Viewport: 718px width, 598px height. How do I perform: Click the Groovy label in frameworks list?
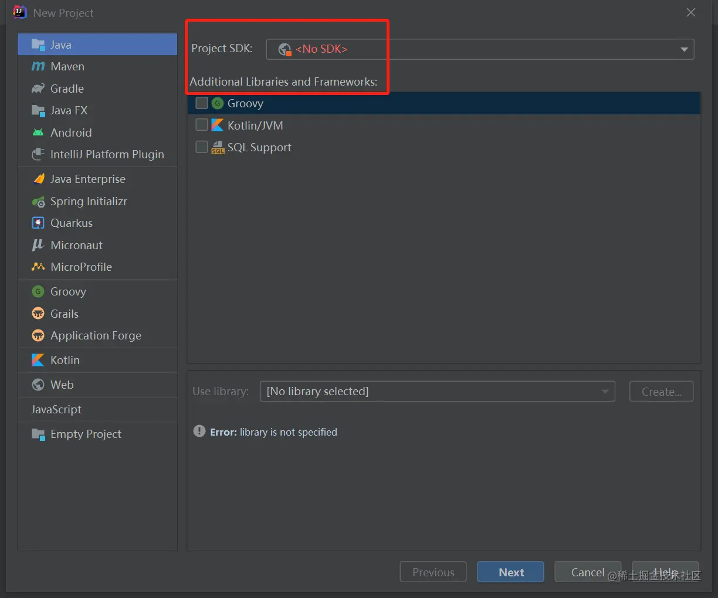tap(245, 104)
